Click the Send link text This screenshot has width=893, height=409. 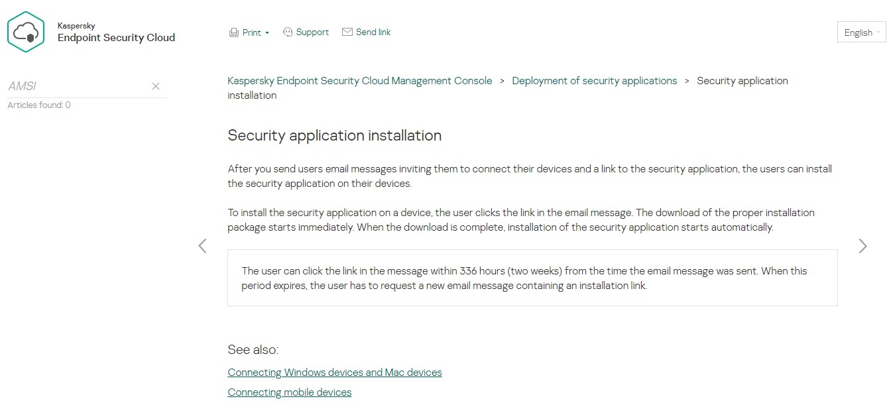(373, 32)
